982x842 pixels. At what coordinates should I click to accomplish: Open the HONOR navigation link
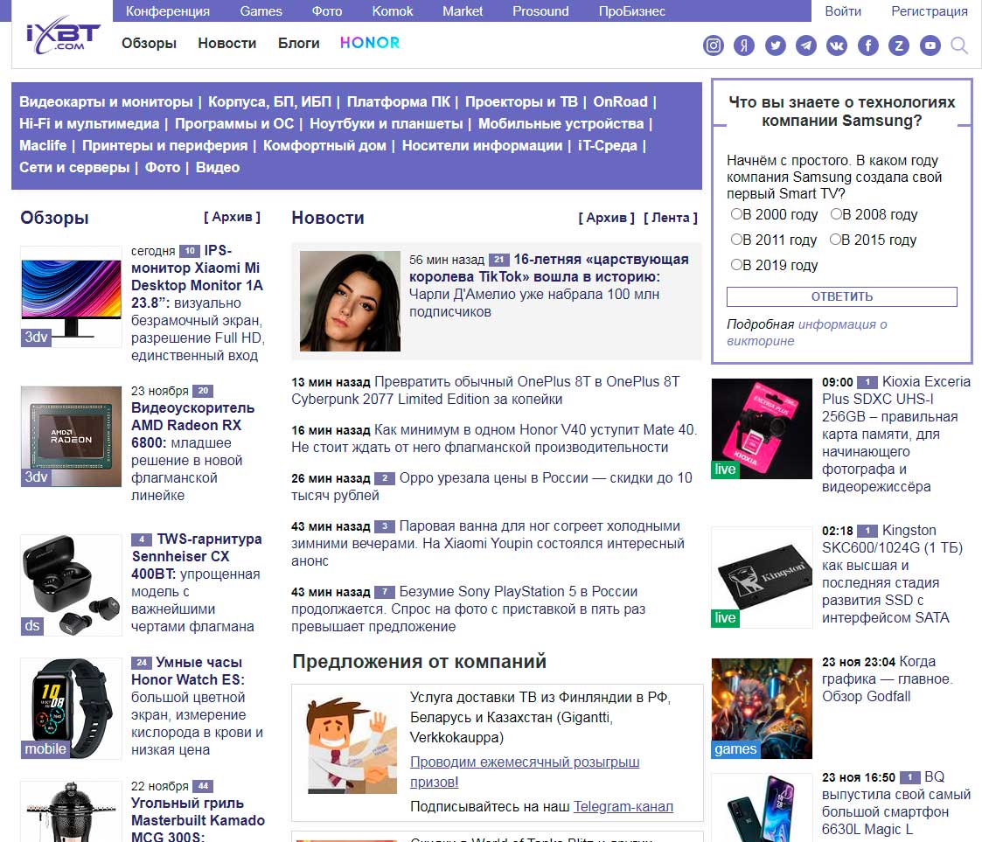tap(370, 43)
